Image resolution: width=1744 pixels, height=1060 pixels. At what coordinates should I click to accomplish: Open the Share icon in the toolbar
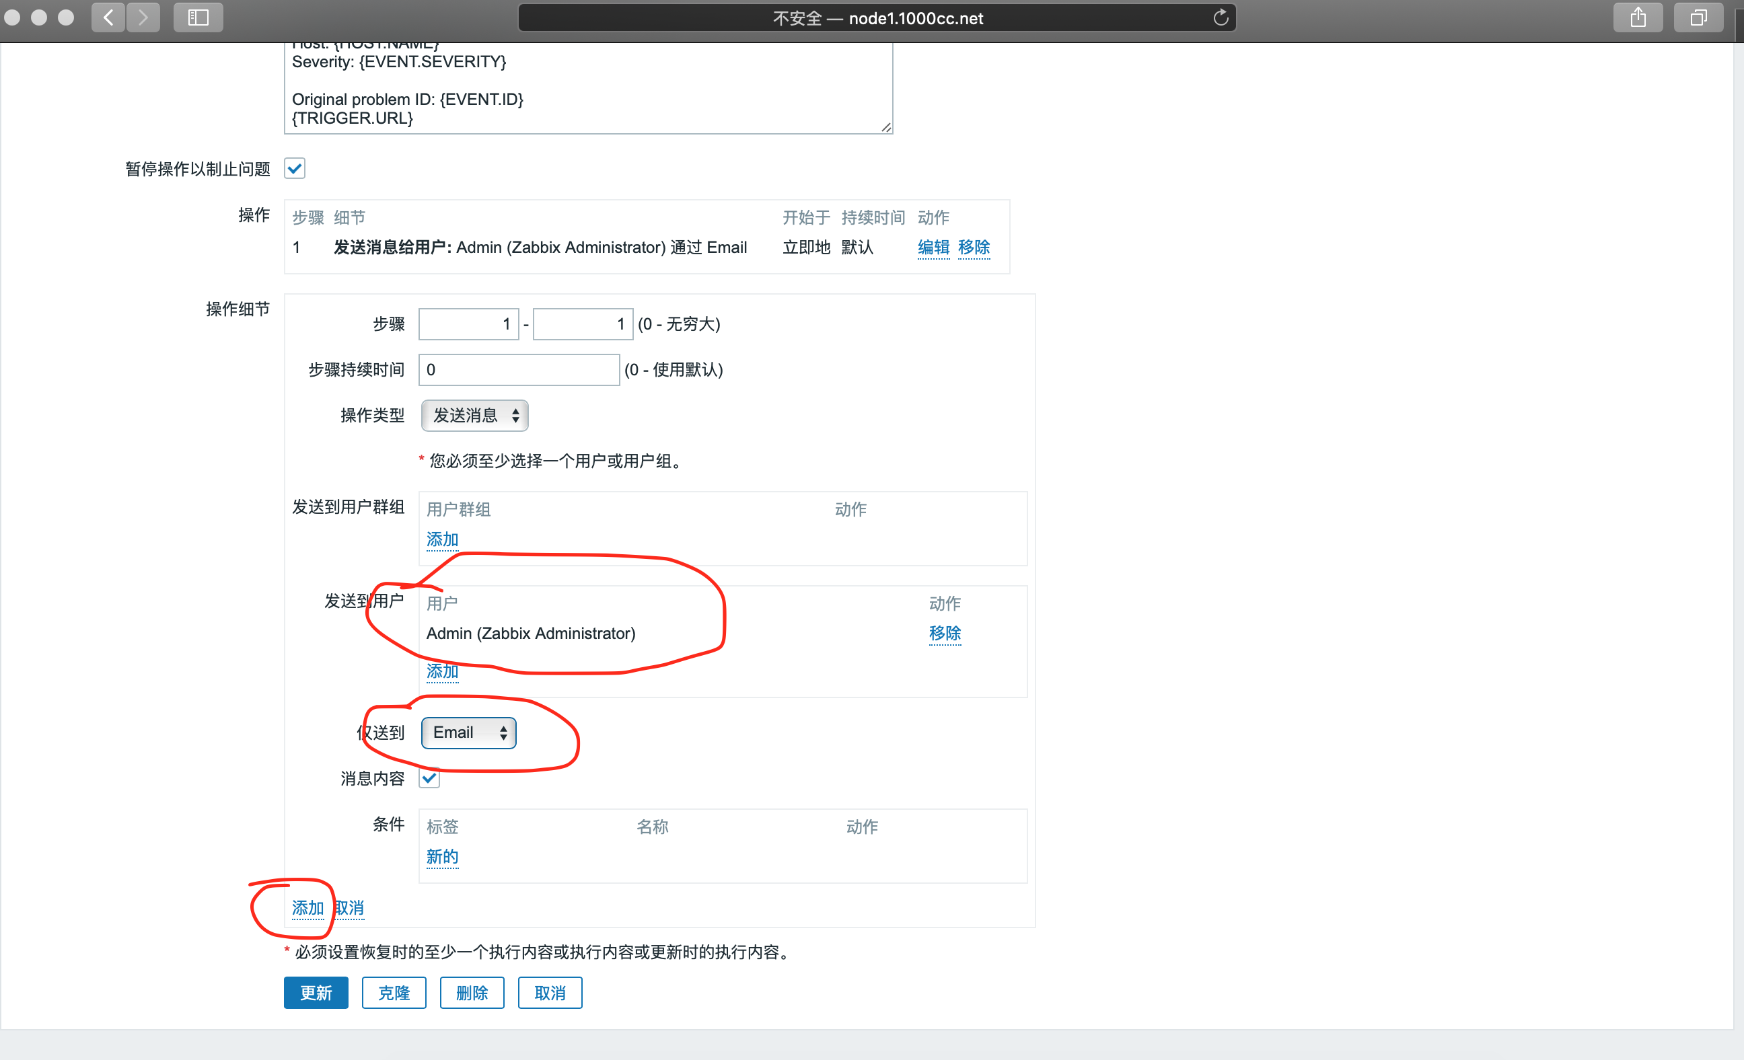pyautogui.click(x=1637, y=17)
